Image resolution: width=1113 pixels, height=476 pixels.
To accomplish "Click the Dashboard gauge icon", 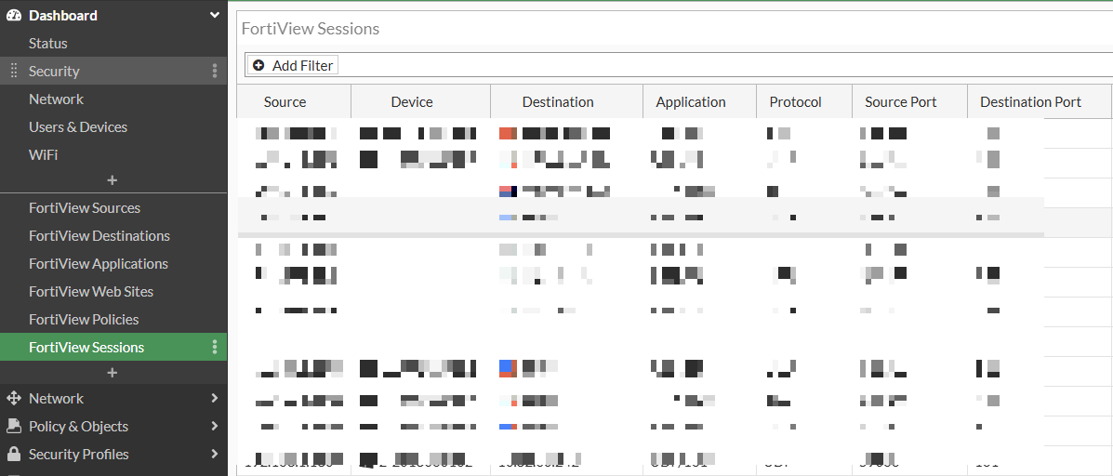I will click(14, 15).
